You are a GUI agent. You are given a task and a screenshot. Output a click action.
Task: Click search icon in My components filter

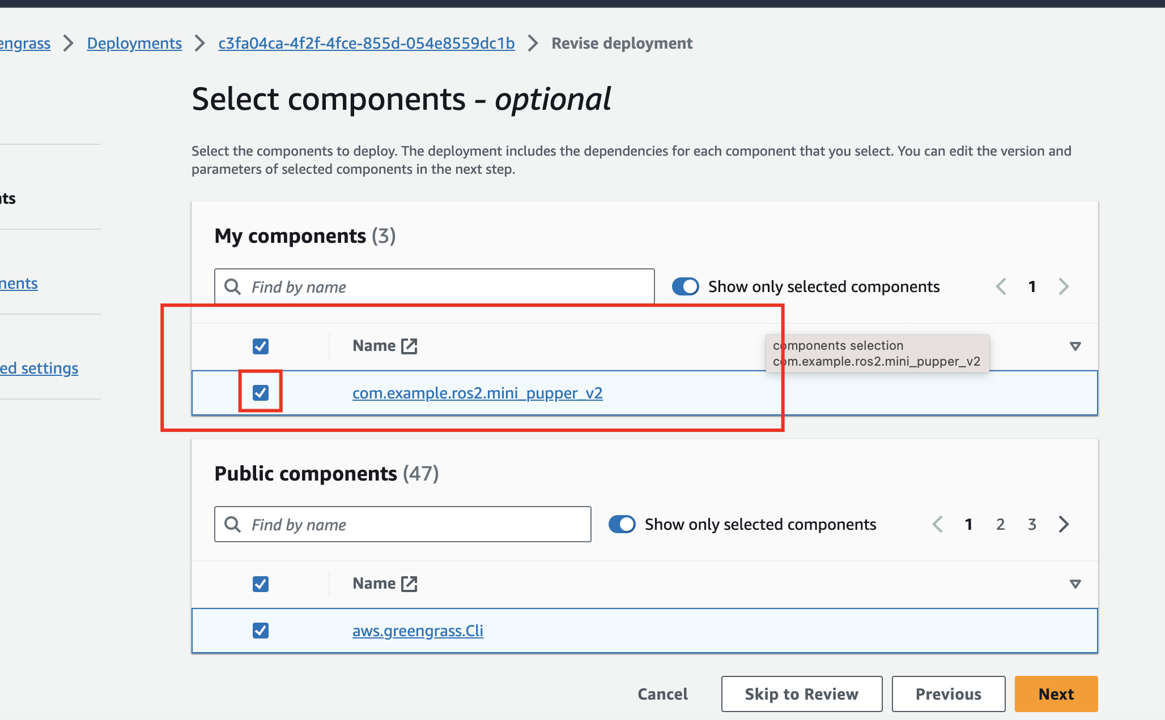232,286
